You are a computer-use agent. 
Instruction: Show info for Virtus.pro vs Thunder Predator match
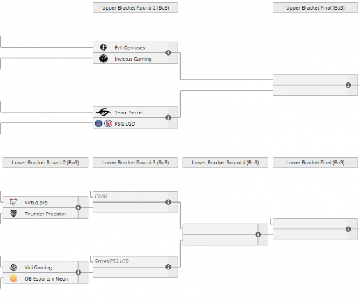(78, 208)
